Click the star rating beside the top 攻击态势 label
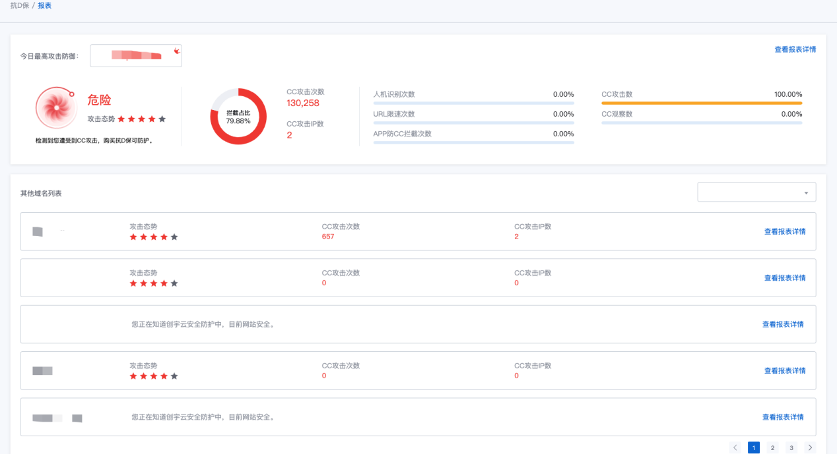Screen dimensions: 837x454 pos(141,119)
